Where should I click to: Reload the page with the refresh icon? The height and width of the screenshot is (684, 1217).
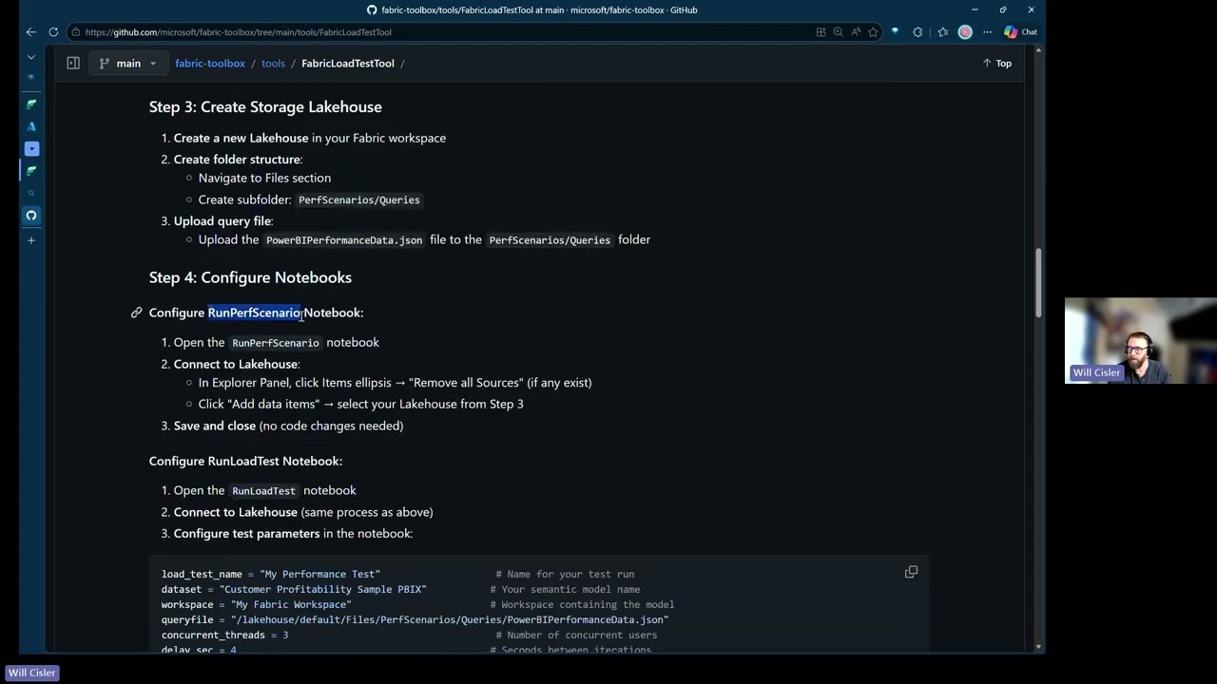coord(53,32)
